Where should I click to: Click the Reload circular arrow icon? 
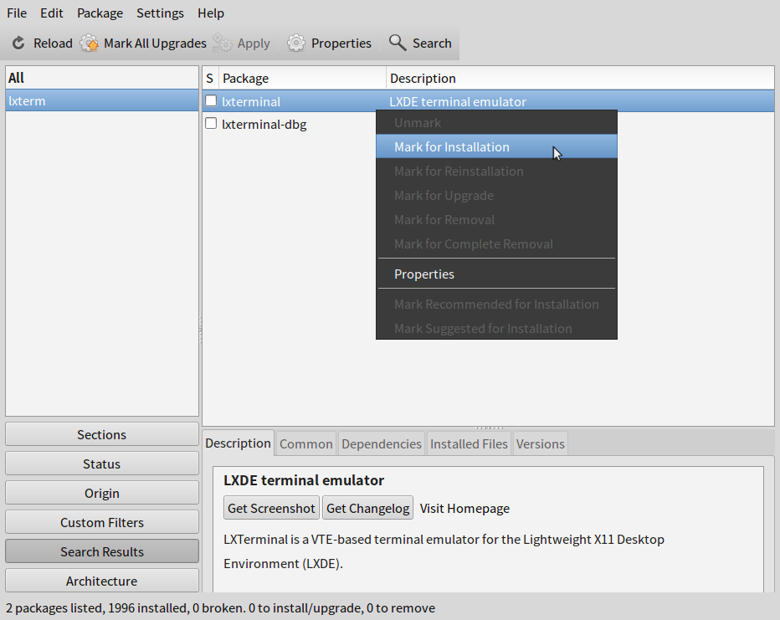pyautogui.click(x=18, y=44)
